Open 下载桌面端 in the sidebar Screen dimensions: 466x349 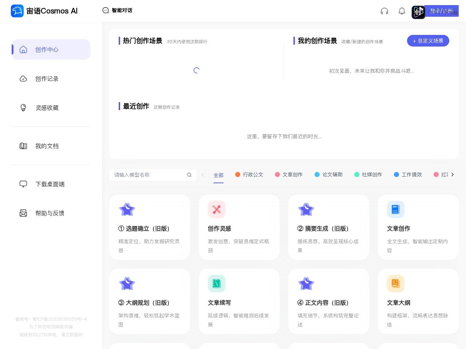pyautogui.click(x=51, y=184)
